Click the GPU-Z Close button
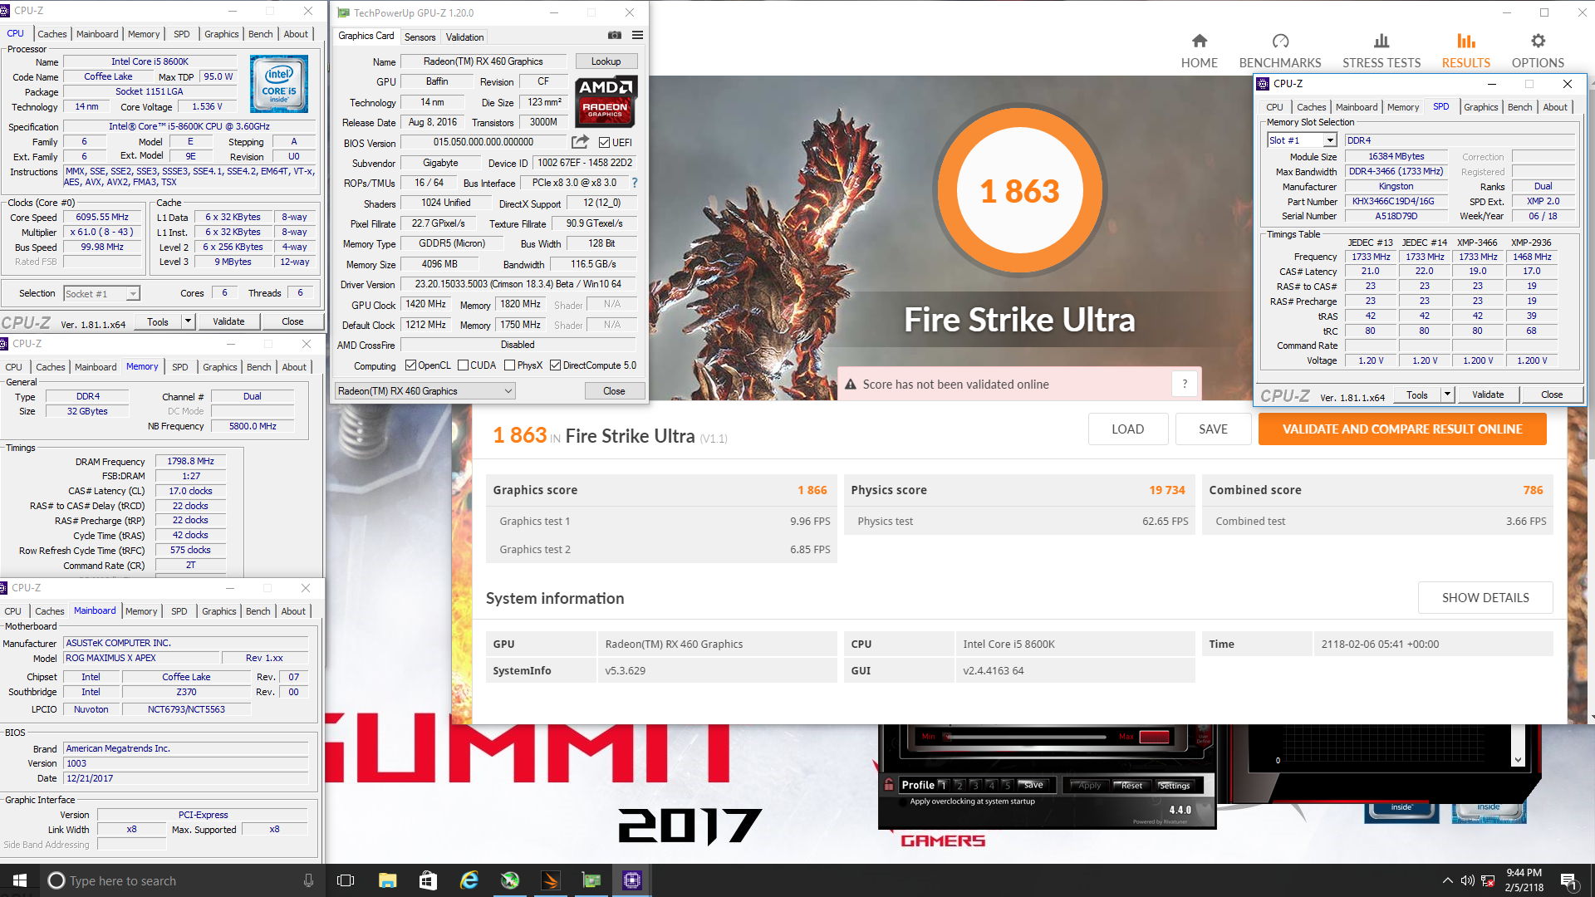 [614, 391]
